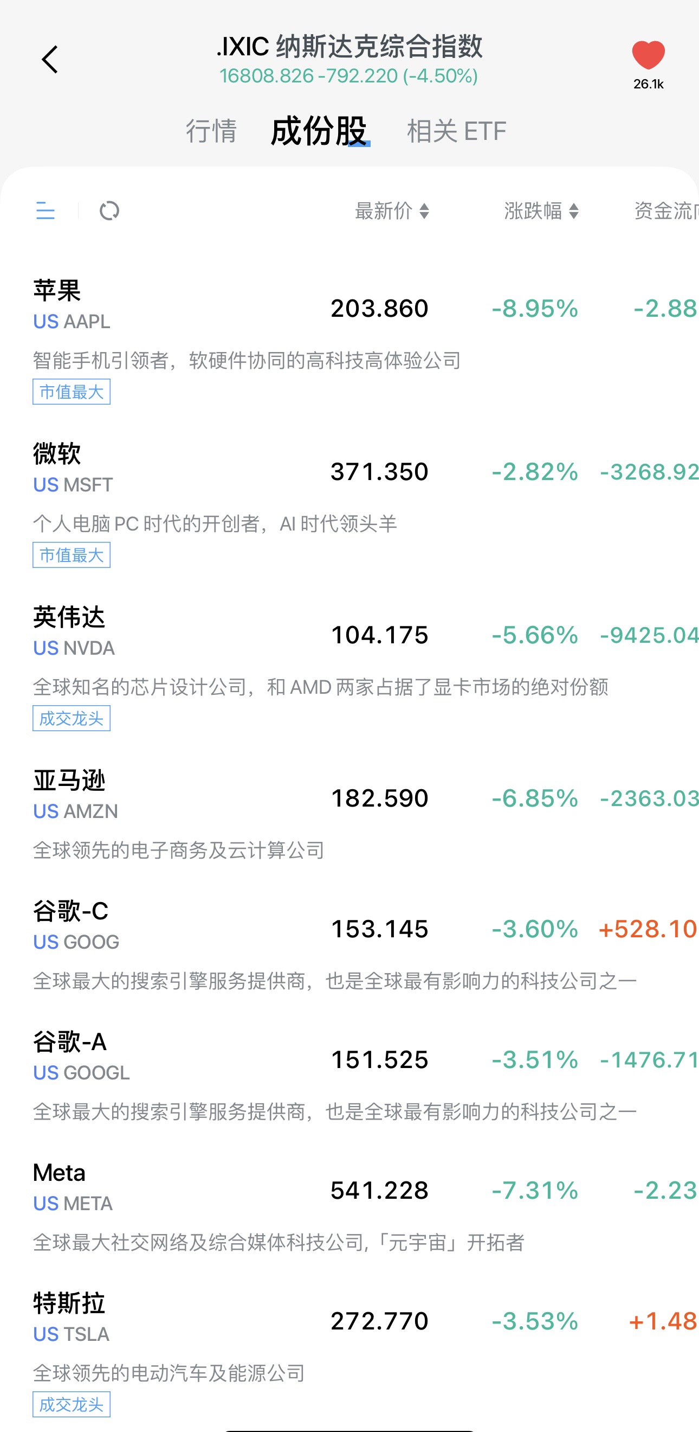Open the 苹果 AAPL stock row
The image size is (699, 1432).
coord(349,340)
